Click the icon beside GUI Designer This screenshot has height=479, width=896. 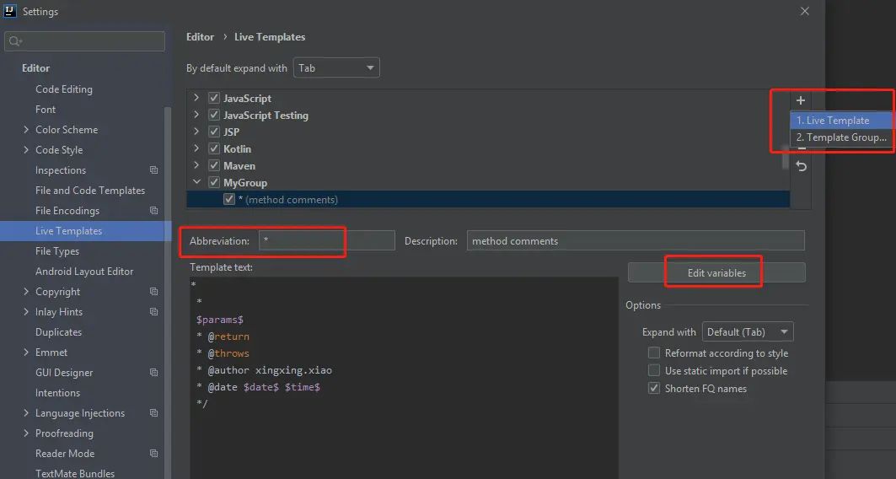(x=153, y=373)
